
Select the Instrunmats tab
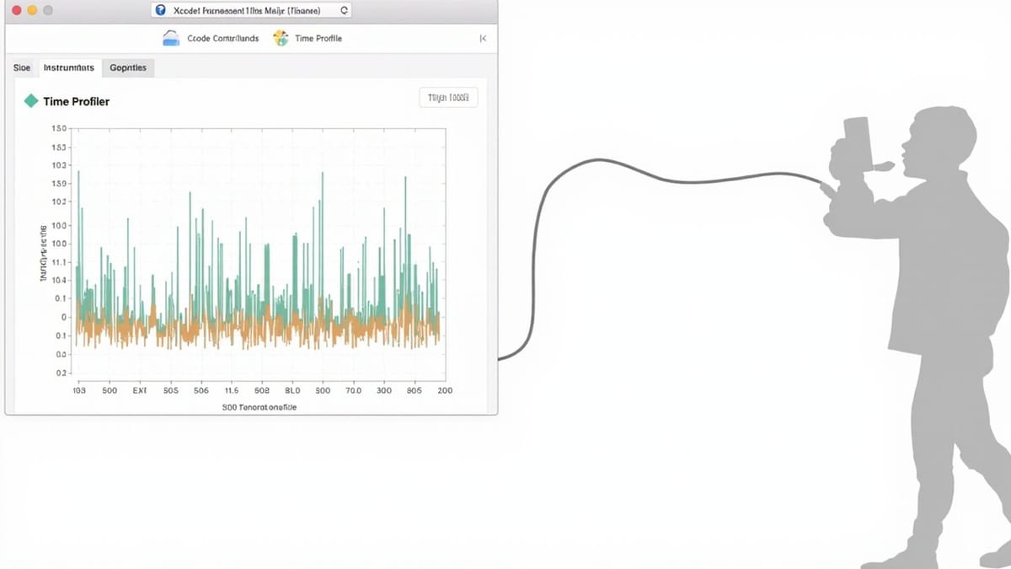click(68, 67)
